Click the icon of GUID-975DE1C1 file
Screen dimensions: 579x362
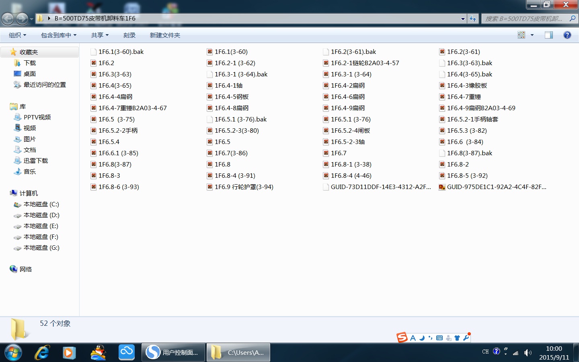pos(442,187)
